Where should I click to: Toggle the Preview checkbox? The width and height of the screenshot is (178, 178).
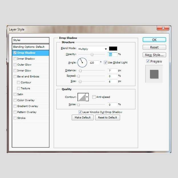coord(148,61)
